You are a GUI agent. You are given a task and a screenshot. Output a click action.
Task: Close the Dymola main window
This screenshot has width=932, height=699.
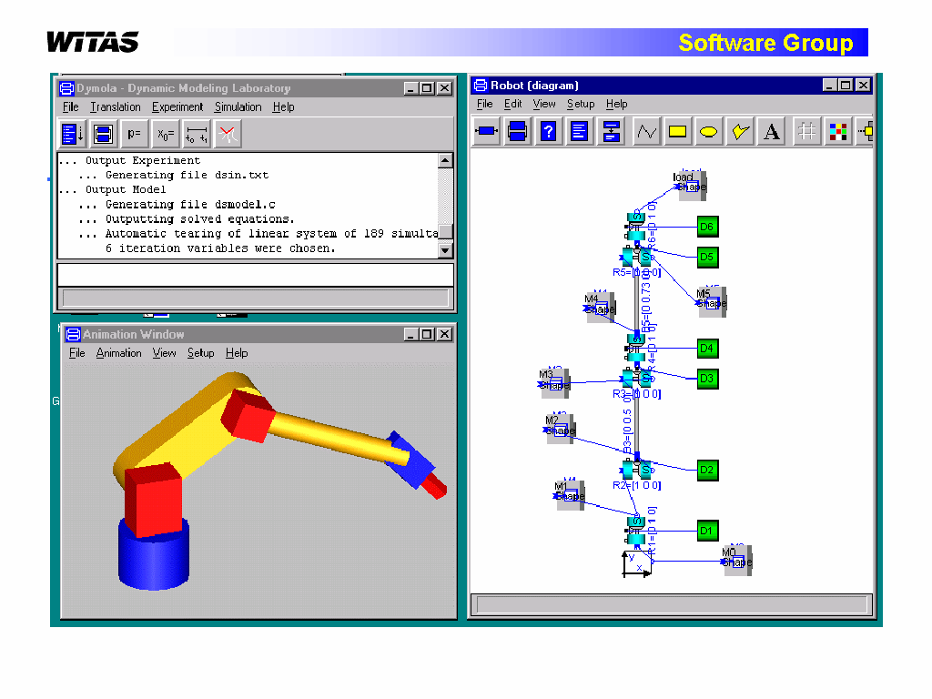click(444, 88)
